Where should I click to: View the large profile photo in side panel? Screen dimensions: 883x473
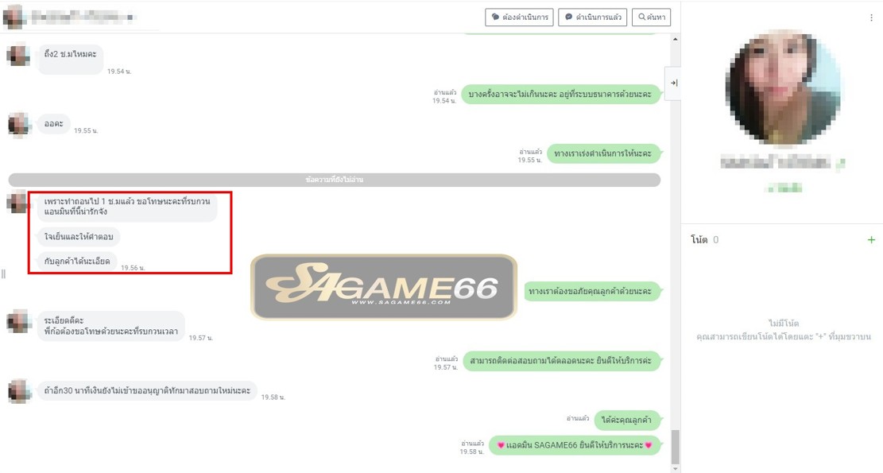(782, 88)
